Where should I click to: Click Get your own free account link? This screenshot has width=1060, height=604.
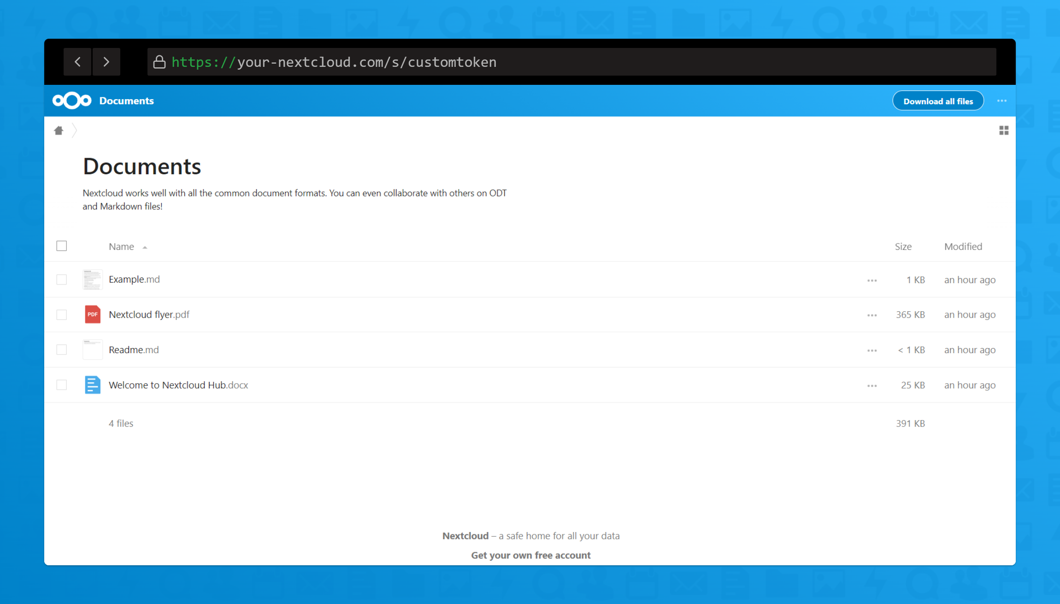pyautogui.click(x=530, y=555)
